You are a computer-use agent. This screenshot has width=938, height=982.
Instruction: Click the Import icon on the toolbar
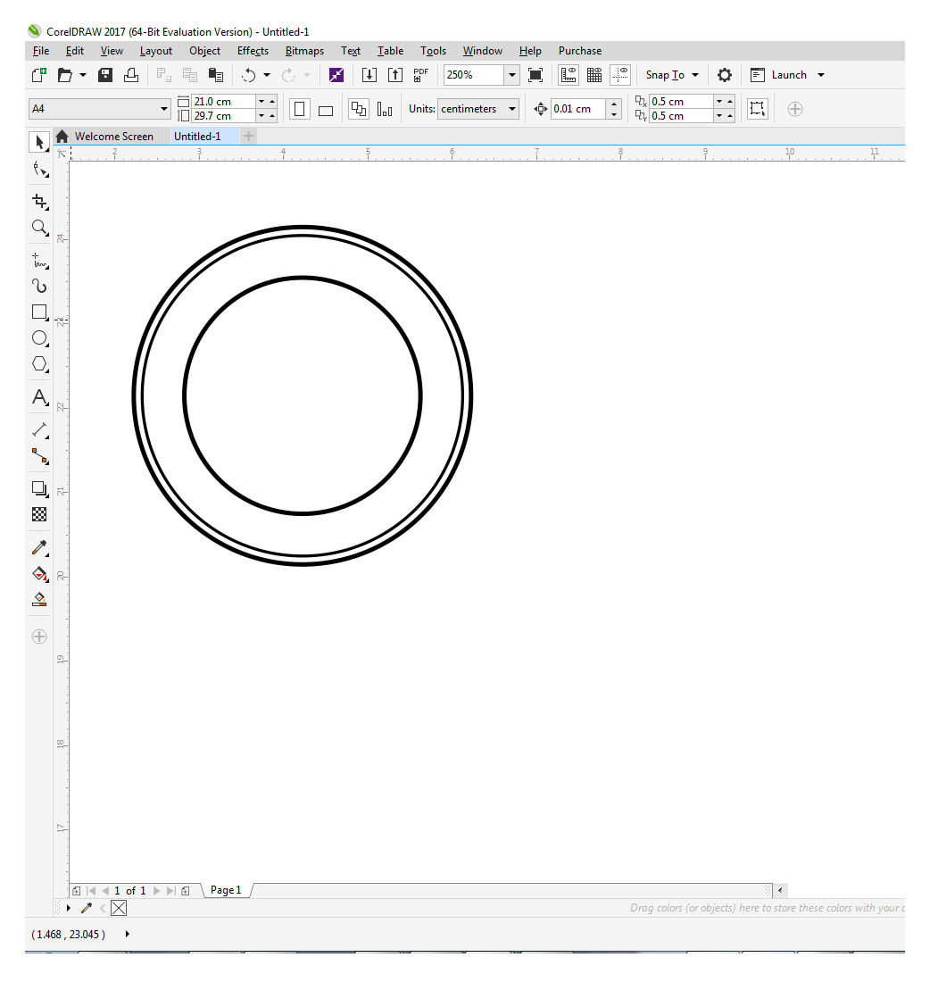(x=369, y=75)
